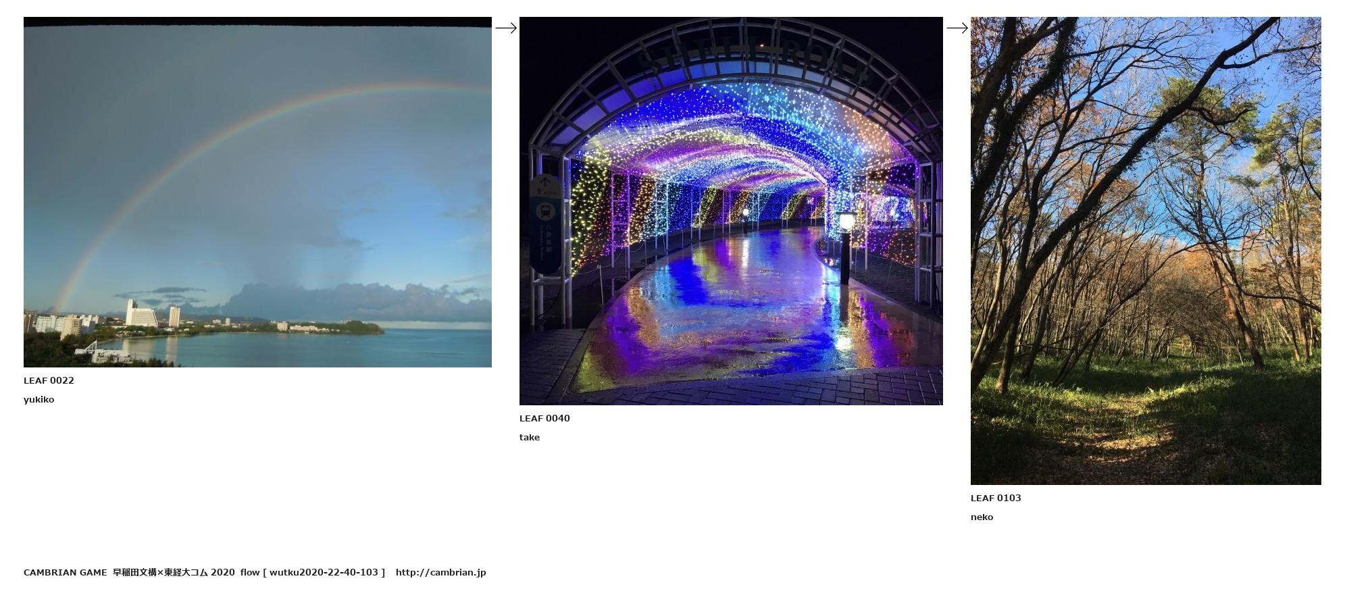Screen dimensions: 1345x589
Task: Click the train station sign in tunnel photo
Action: (x=544, y=223)
